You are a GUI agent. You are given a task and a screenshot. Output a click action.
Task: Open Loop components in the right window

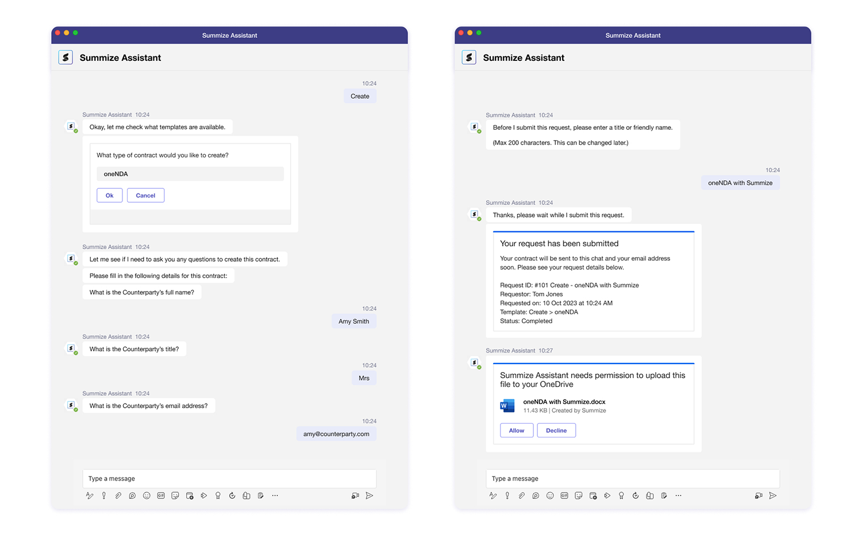pos(536,496)
